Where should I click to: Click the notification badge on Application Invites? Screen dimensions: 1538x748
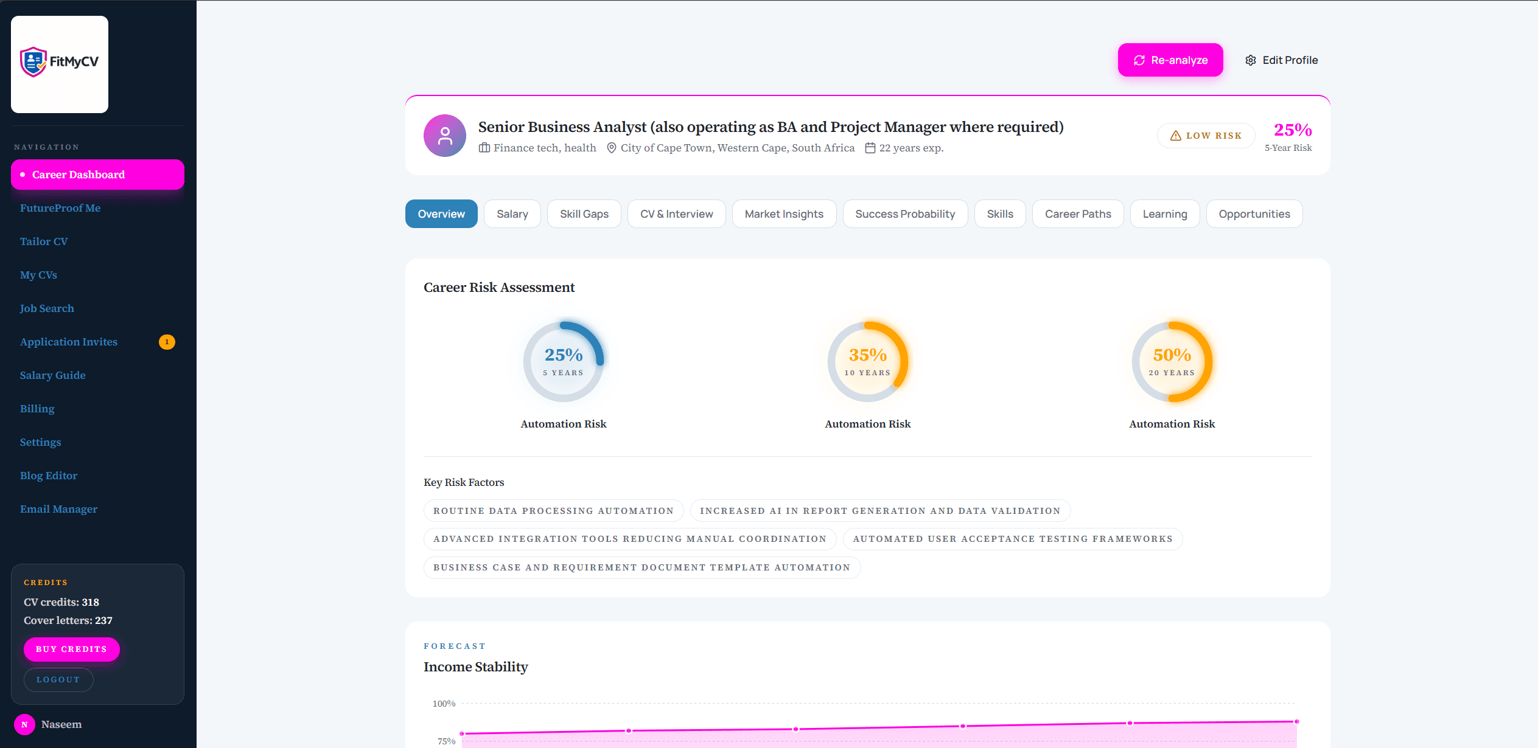coord(166,342)
